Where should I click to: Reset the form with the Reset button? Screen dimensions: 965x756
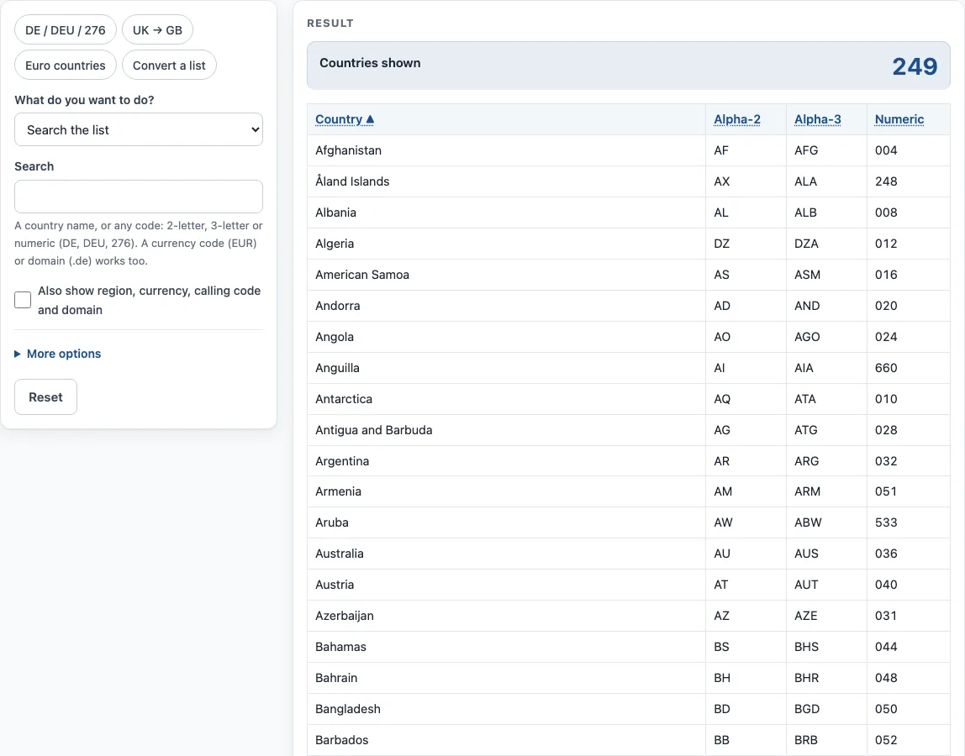point(45,396)
